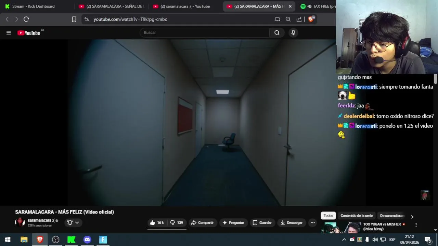438x246 pixels.
Task: Open OBS Studio from taskbar
Action: pos(55,240)
